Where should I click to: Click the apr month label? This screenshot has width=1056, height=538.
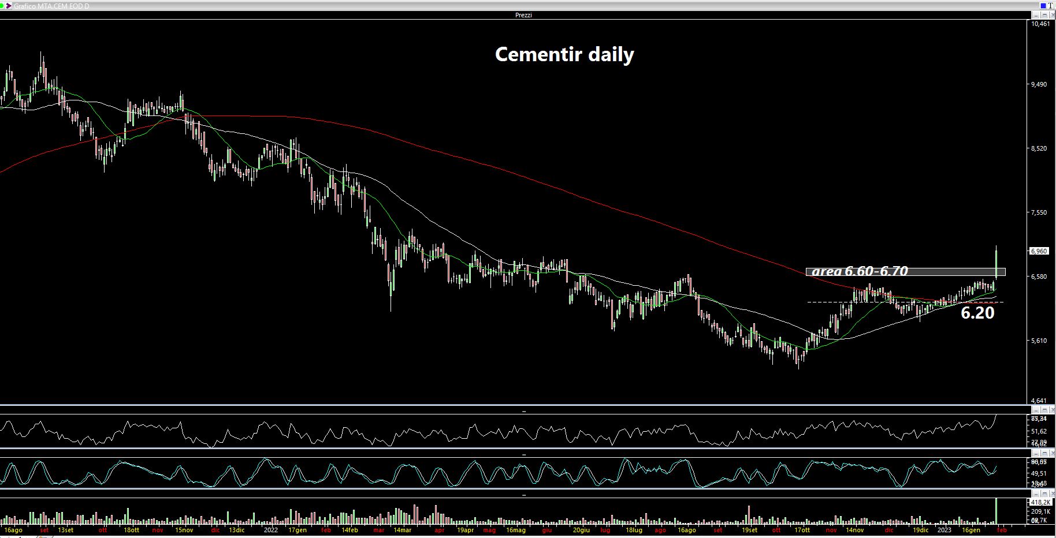(x=440, y=530)
